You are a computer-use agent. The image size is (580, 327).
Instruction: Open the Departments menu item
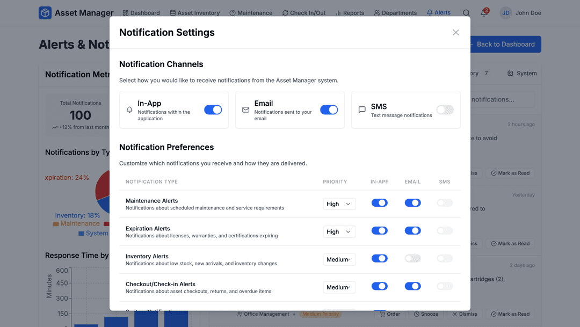click(395, 13)
